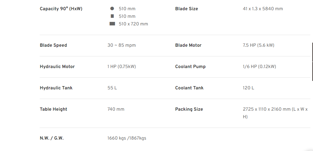Click the 510 x 720 mm value
The width and height of the screenshot is (313, 151).
click(x=133, y=24)
